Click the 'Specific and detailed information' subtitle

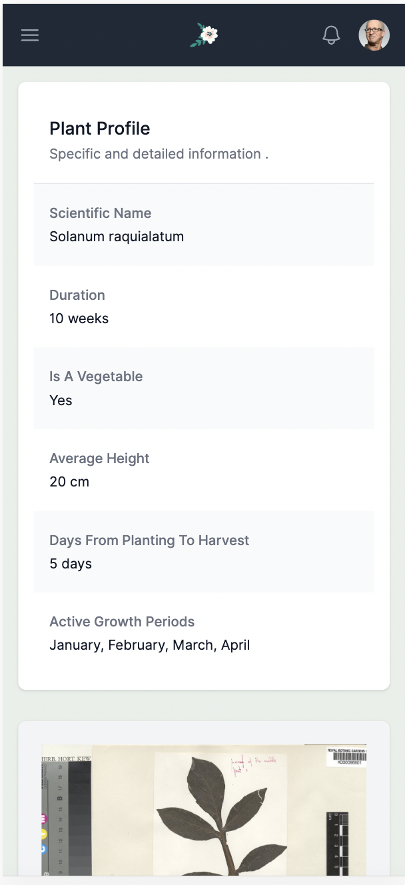point(159,154)
